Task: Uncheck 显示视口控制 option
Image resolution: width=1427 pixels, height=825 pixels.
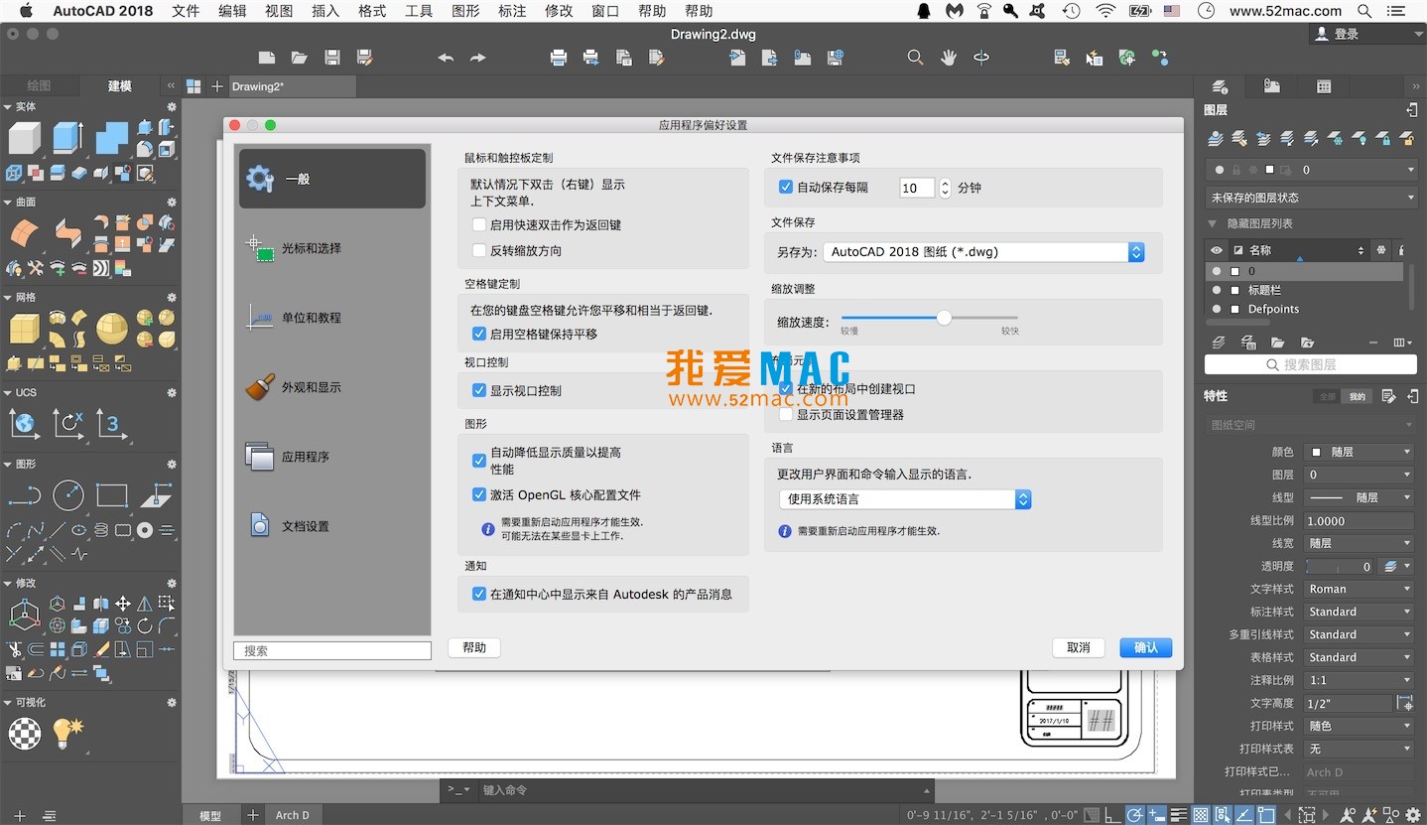Action: tap(479, 391)
